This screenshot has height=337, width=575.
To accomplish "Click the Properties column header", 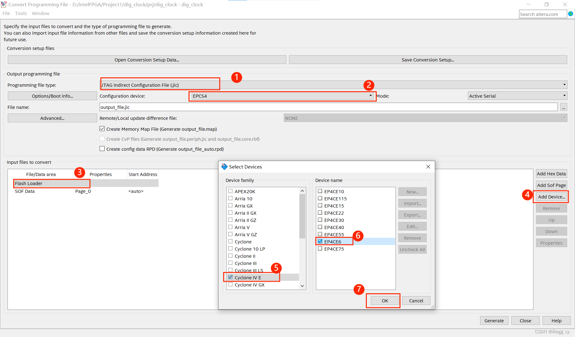I will 101,174.
